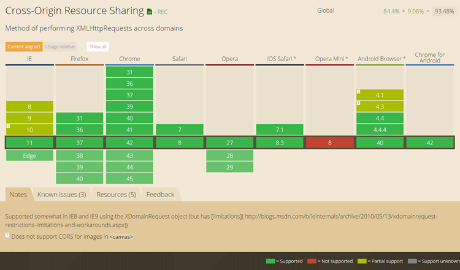Select Current aligned view
Viewport: 460px width, 270px height.
(x=24, y=47)
